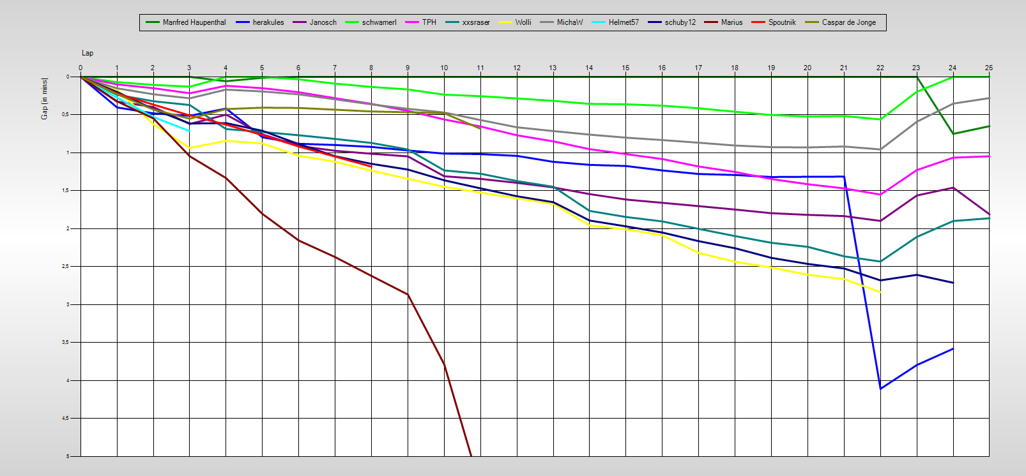
Task: Click the cyan Helmet57 legend swatch
Action: pos(599,22)
